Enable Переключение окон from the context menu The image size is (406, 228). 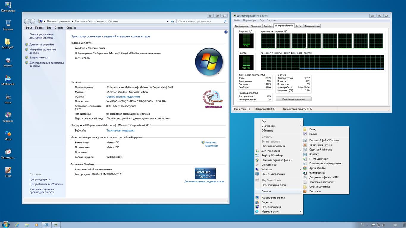tap(274, 185)
